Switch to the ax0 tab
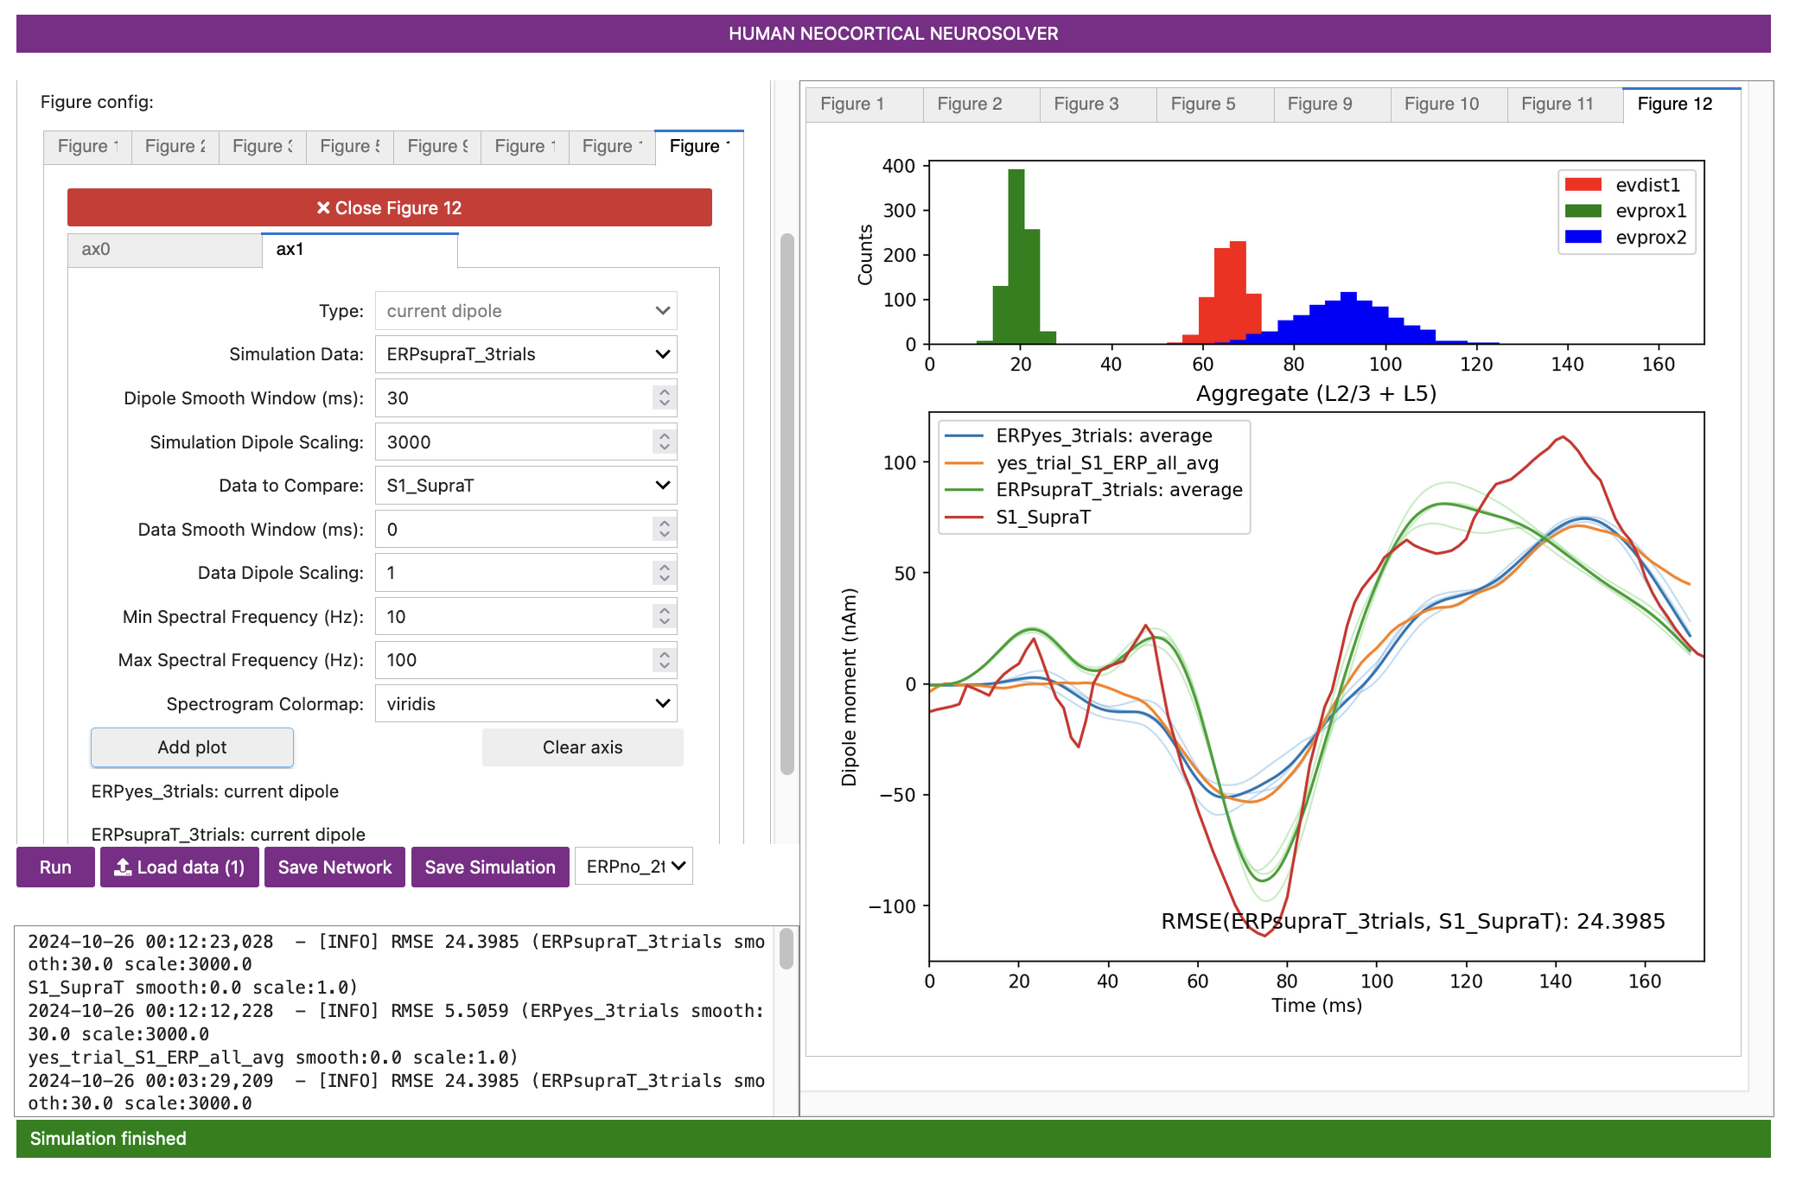The image size is (1796, 1182). pos(164,250)
